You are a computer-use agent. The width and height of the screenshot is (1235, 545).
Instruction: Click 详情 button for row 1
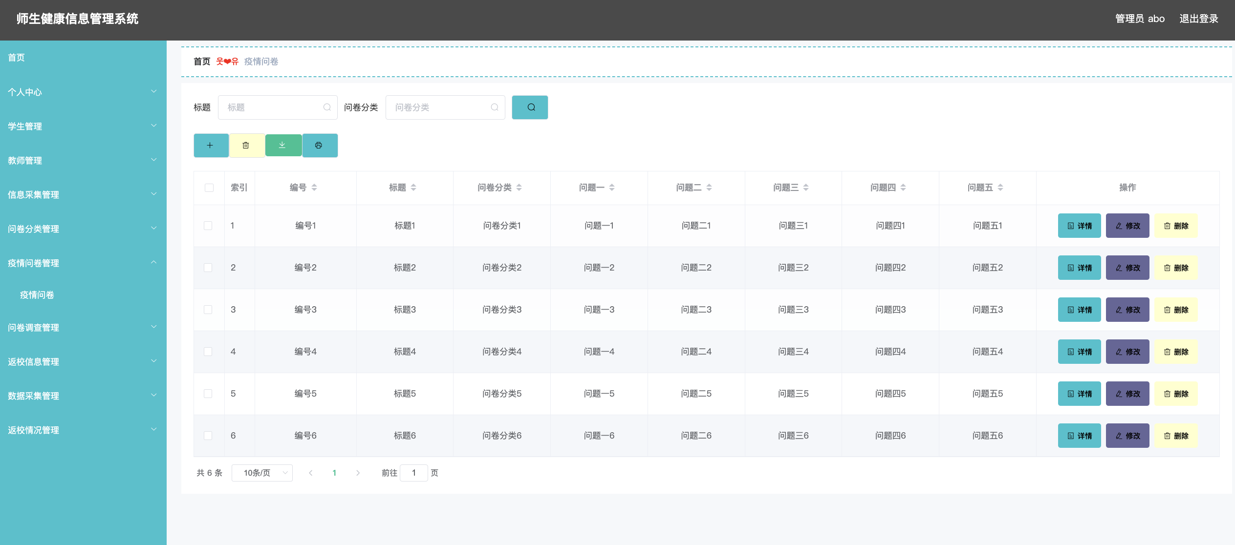coord(1079,226)
